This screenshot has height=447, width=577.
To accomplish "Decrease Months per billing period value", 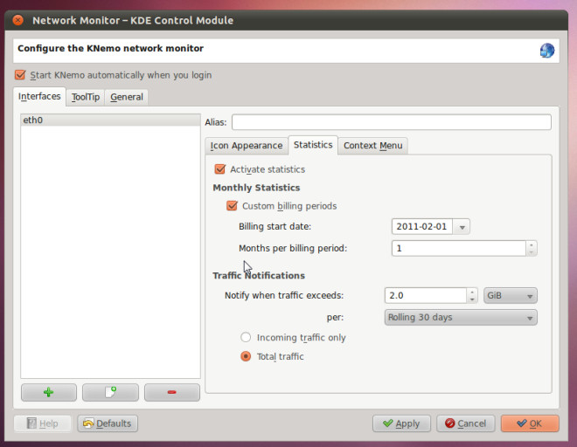I will pos(531,252).
